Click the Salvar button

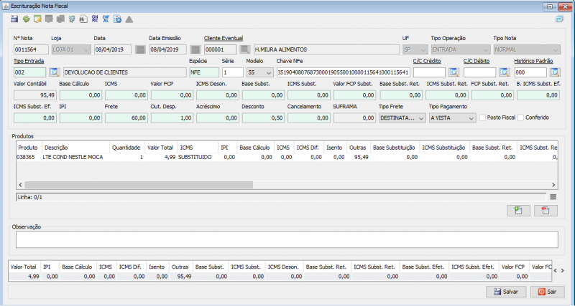coord(506,292)
